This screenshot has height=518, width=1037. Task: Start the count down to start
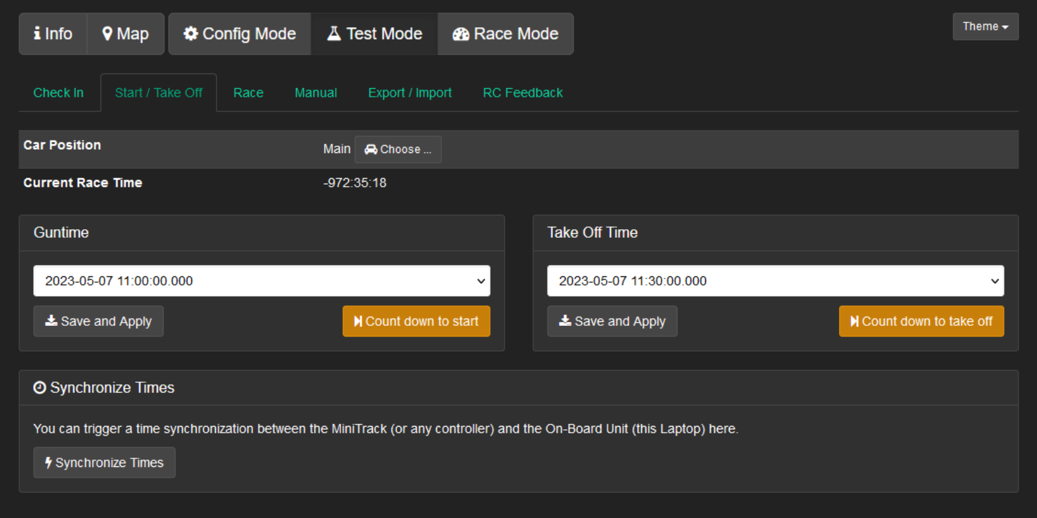pos(416,321)
